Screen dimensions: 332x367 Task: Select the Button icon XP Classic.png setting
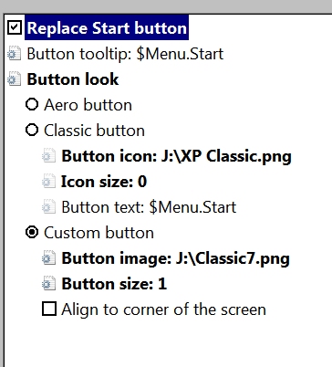pyautogui.click(x=176, y=156)
